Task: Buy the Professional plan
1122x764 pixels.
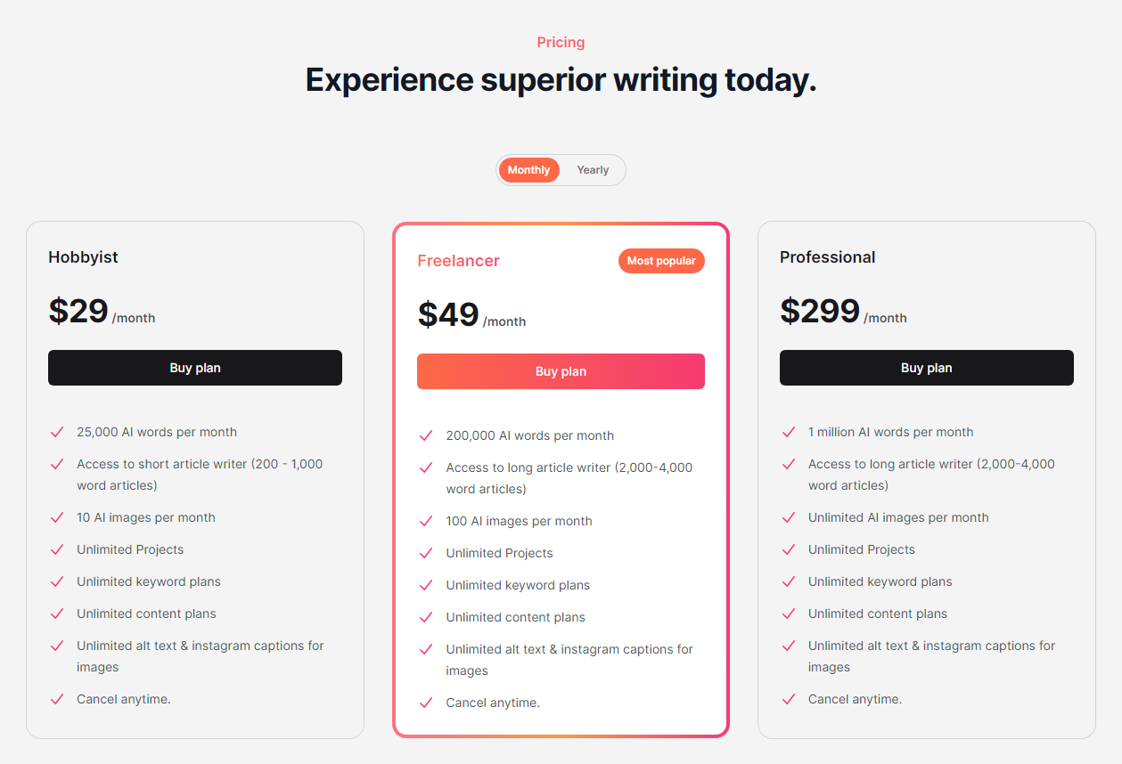Action: 927,368
